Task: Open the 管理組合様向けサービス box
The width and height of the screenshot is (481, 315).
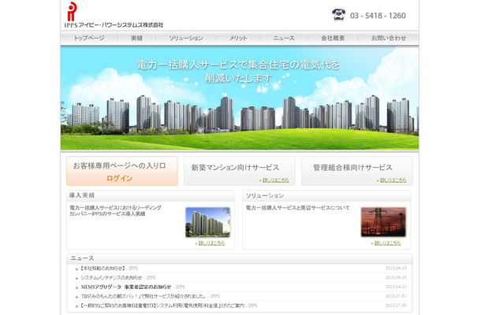Action: click(x=357, y=171)
